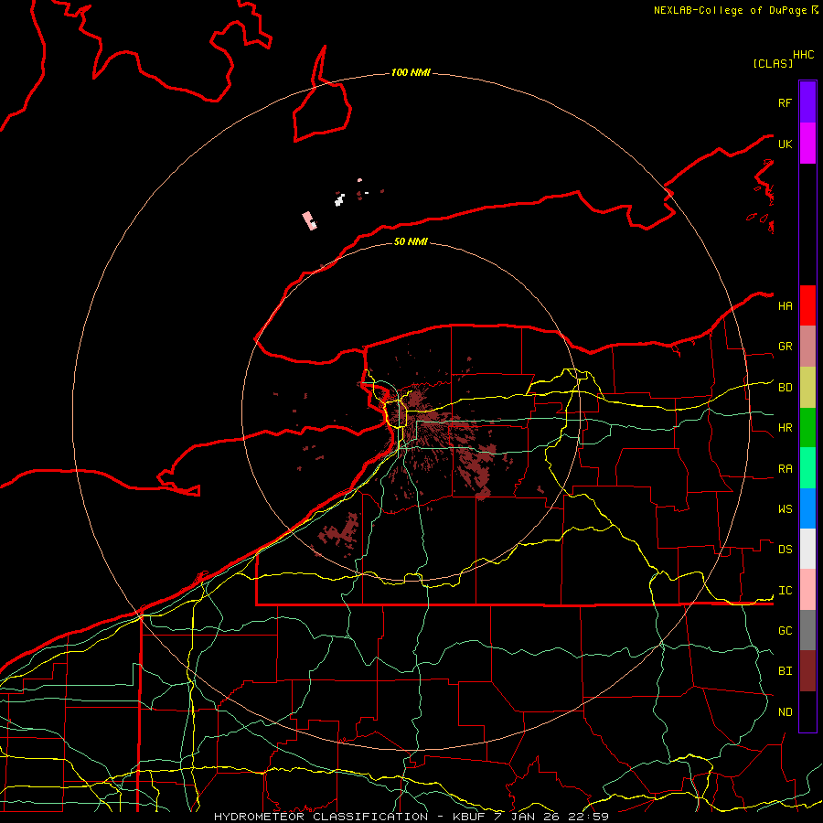Click the ND legend label
823x823 pixels.
pos(785,712)
